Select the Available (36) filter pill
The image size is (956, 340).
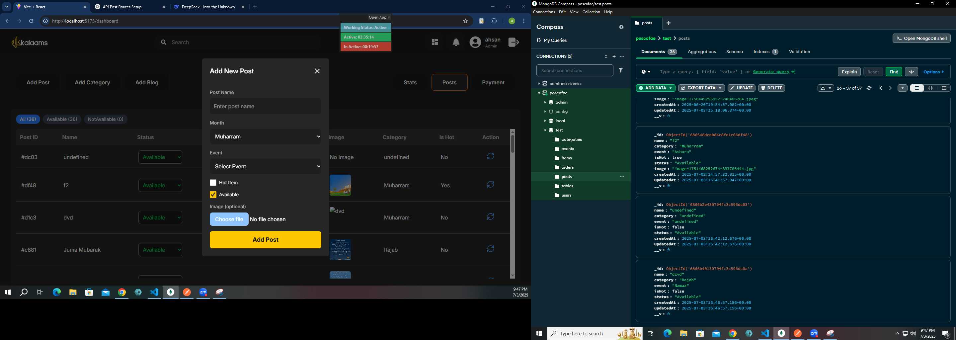tap(62, 119)
